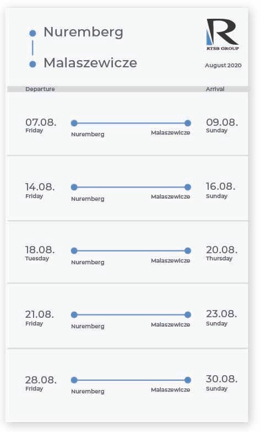Click the route line for the 21.08. departure

[131, 314]
